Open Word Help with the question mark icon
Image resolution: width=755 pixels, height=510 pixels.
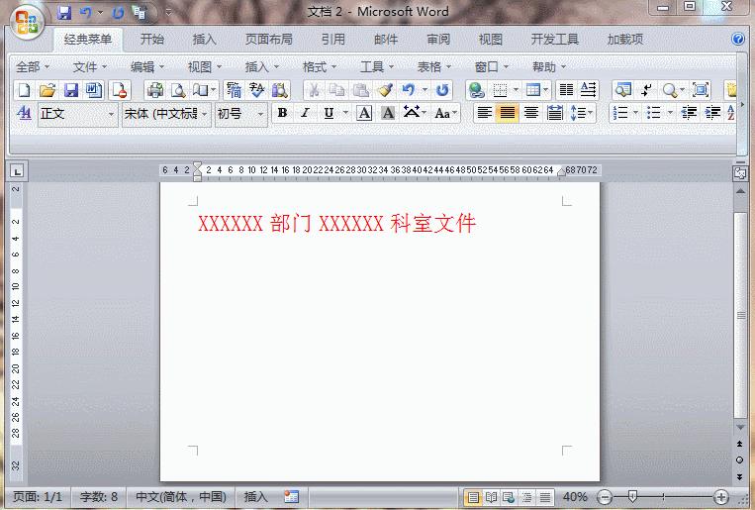[737, 39]
